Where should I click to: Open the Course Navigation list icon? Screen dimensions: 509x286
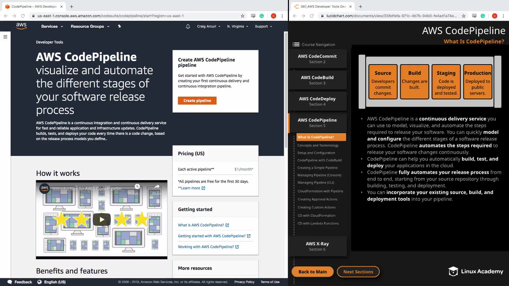[296, 44]
